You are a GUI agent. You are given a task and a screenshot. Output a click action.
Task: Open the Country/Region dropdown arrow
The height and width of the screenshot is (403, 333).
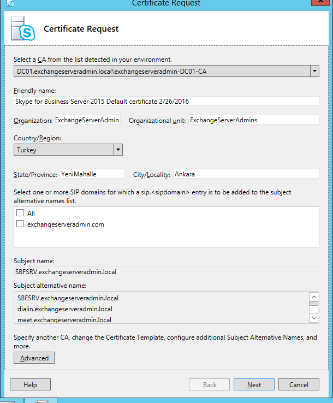pyautogui.click(x=118, y=150)
